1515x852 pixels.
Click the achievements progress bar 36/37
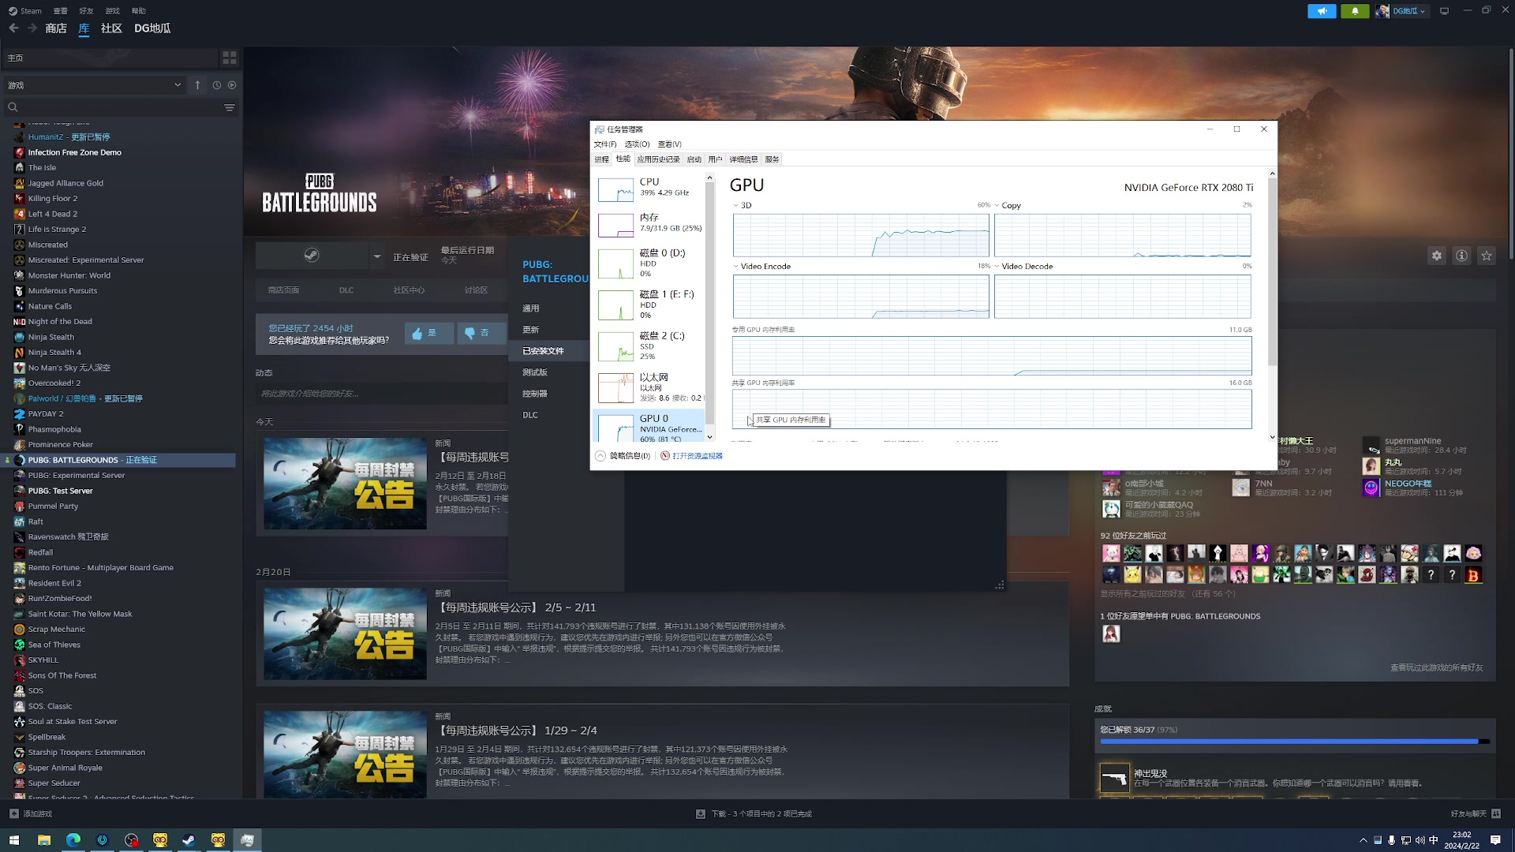click(x=1295, y=742)
